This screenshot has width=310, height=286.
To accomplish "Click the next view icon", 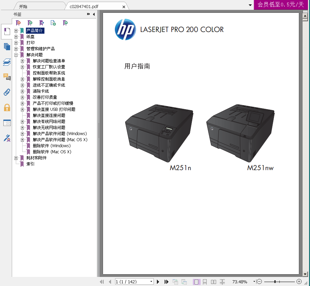I will point(184,282).
